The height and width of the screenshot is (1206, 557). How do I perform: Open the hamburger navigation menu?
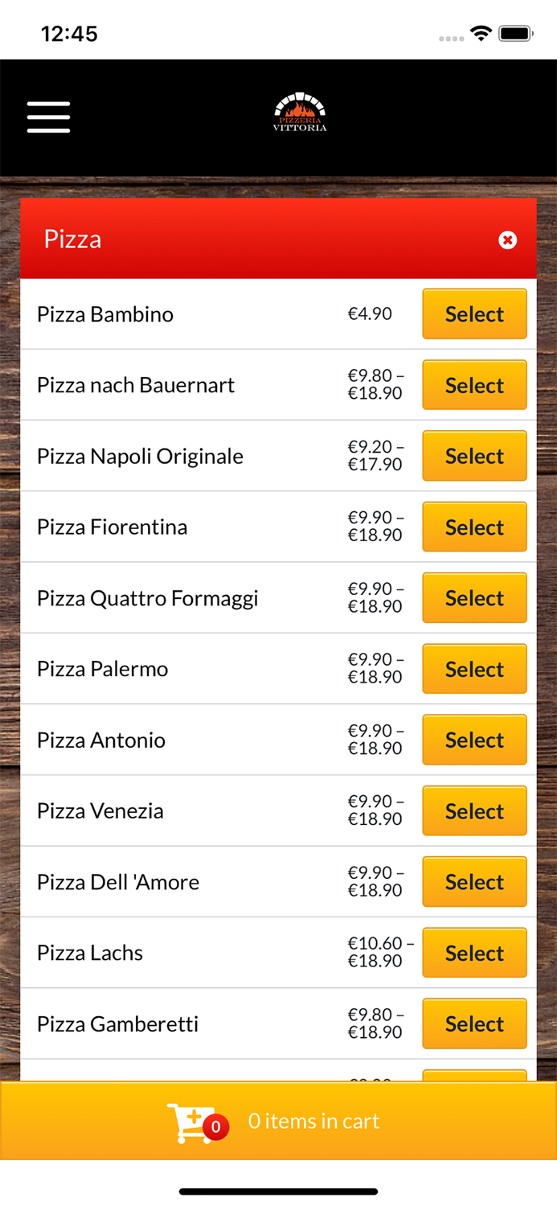pyautogui.click(x=48, y=117)
